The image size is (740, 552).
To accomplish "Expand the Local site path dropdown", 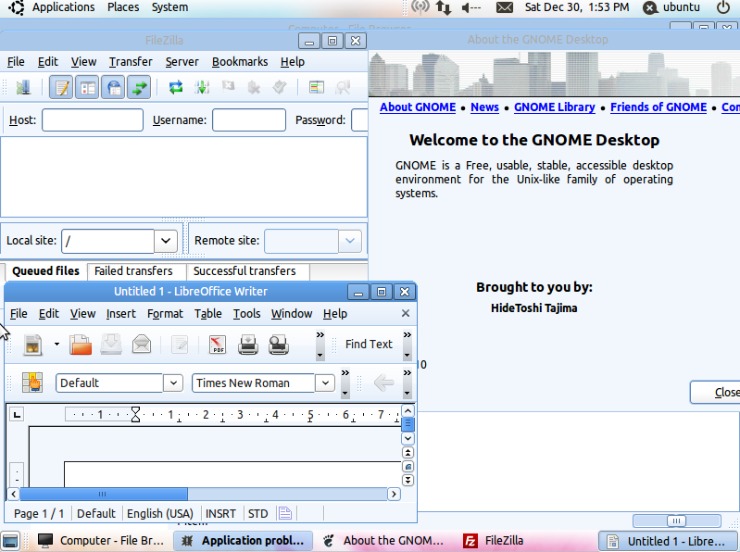I will (166, 241).
